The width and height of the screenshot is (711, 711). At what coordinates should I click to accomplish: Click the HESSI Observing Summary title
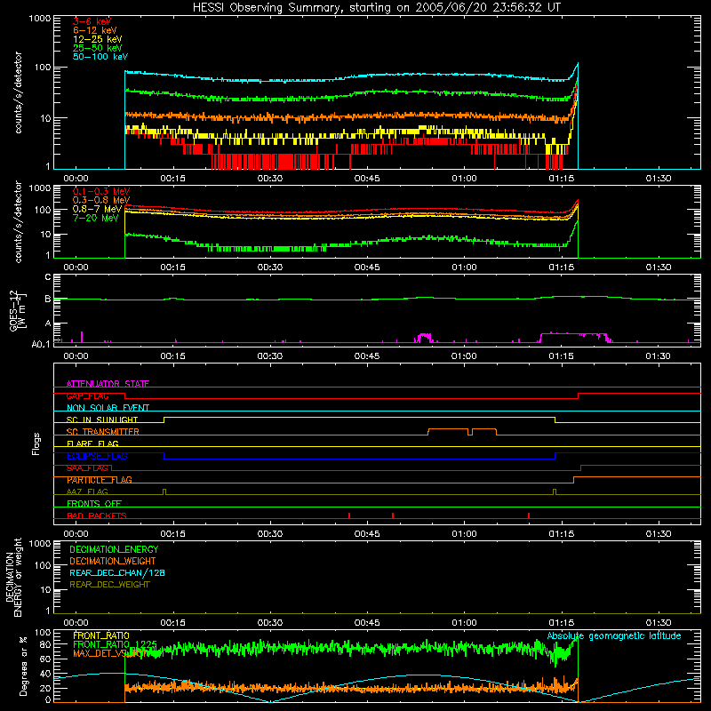coord(376,7)
